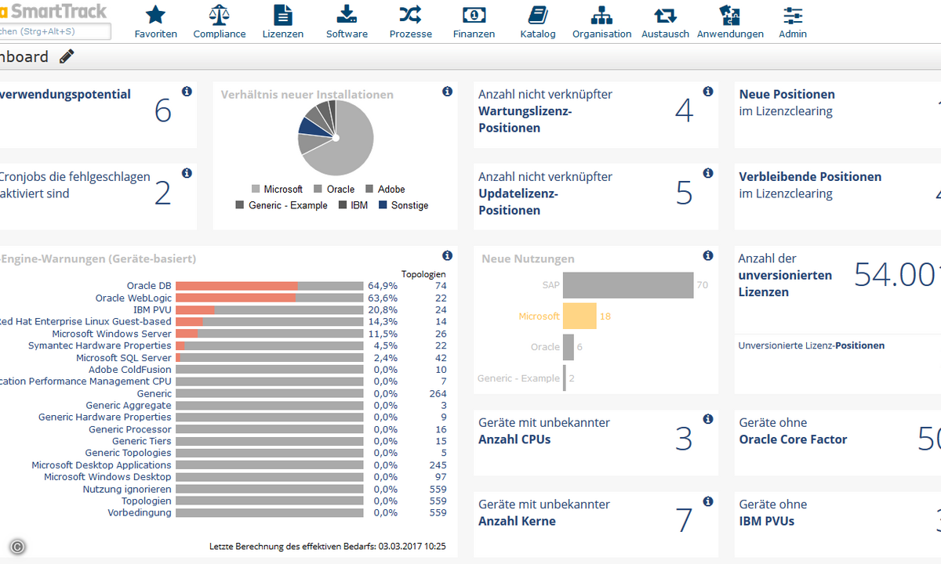Open the Favoriten star menu

point(156,21)
